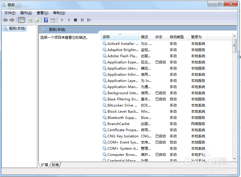This screenshot has width=241, height=177.
Task: Open Help using the question mark icon
Action: pyautogui.click(x=46, y=20)
